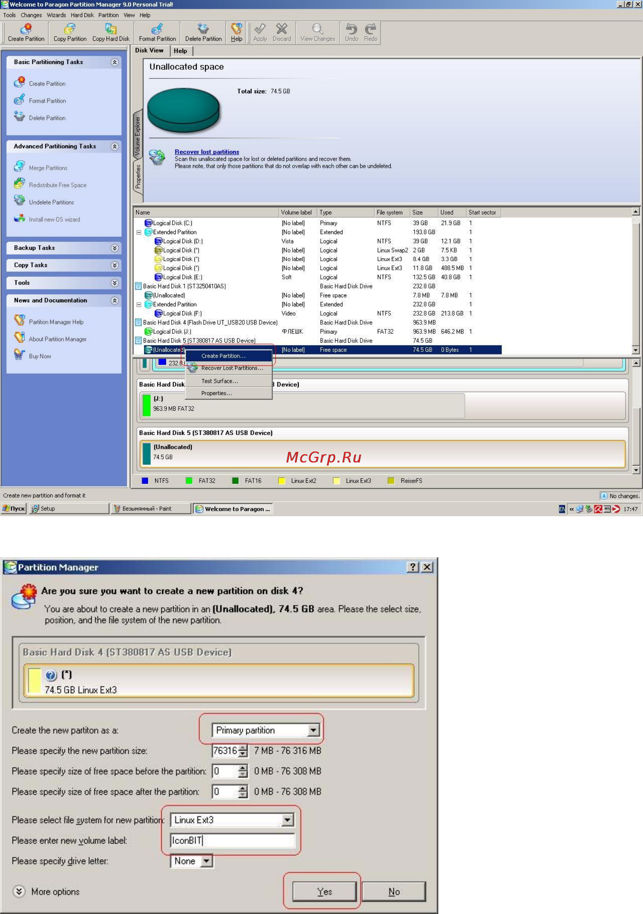The height and width of the screenshot is (914, 643).
Task: Click free space before the partition field
Action: (x=225, y=771)
